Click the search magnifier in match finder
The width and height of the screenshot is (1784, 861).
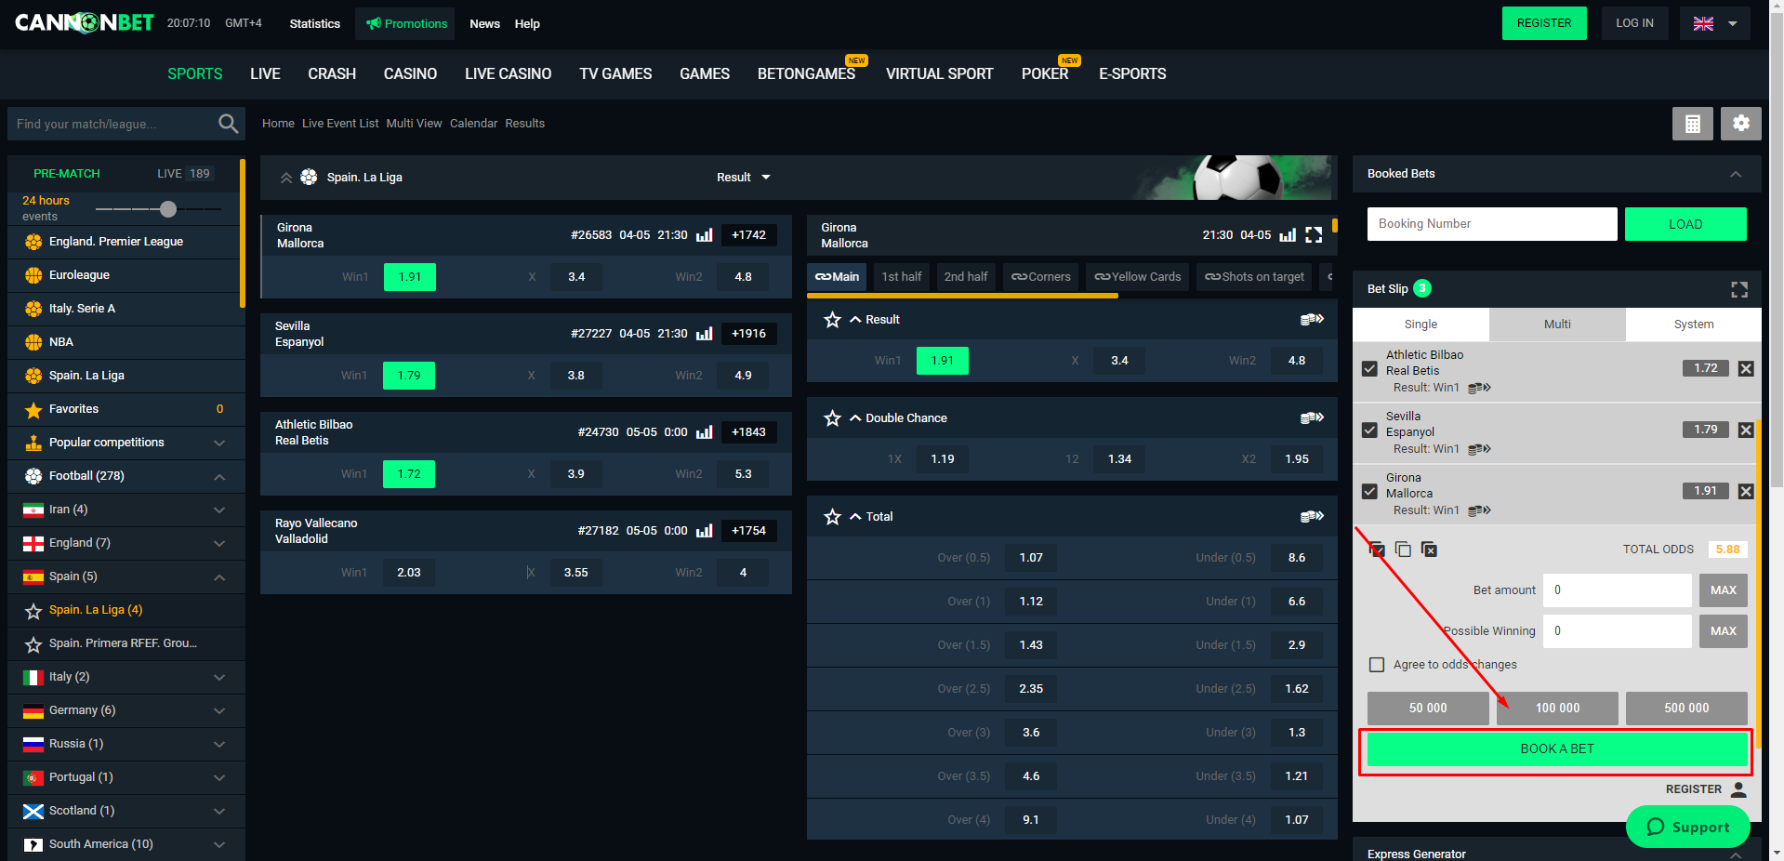[228, 123]
